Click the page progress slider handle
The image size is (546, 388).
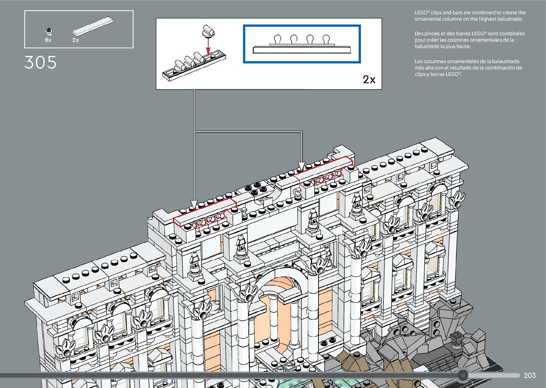[463, 375]
